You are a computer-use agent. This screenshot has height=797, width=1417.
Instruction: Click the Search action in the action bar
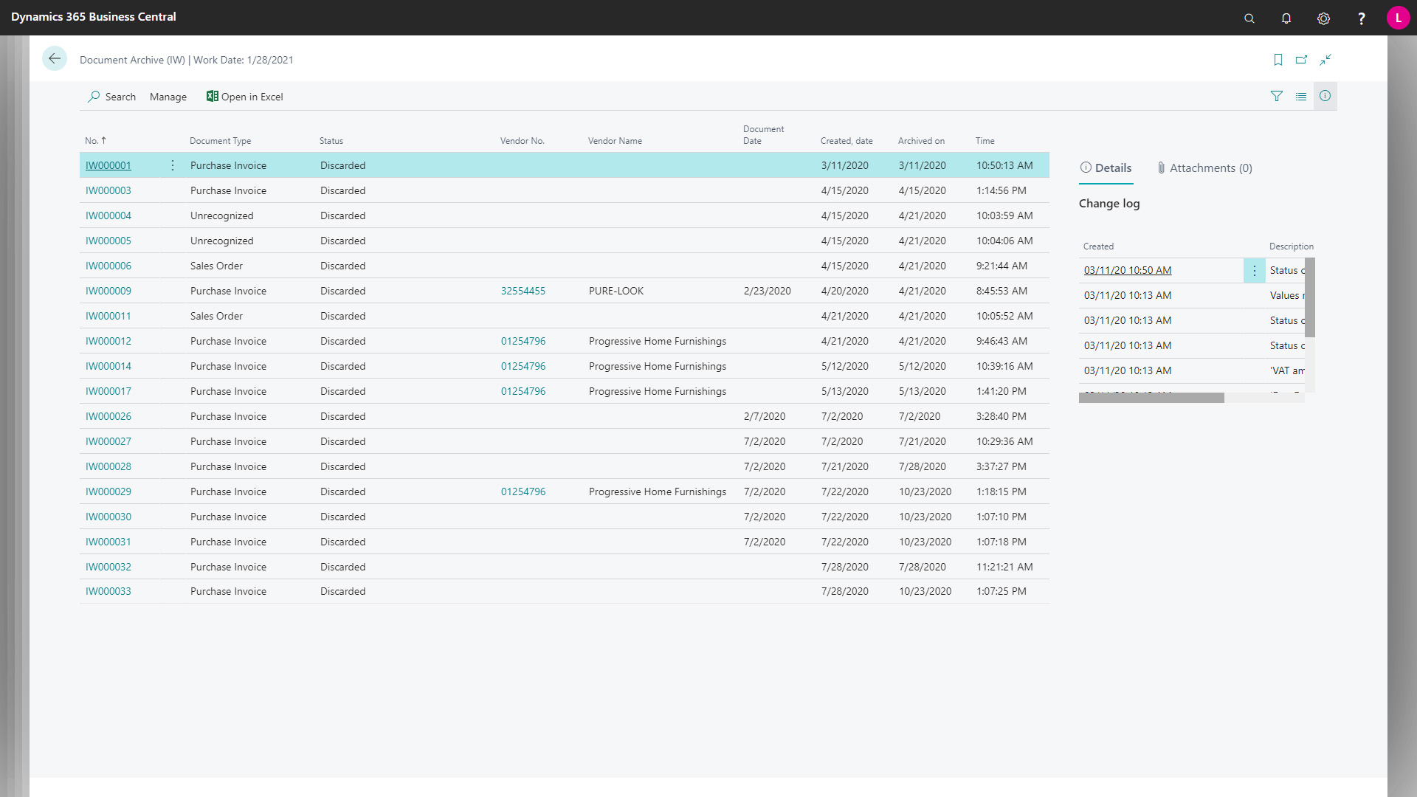point(111,97)
